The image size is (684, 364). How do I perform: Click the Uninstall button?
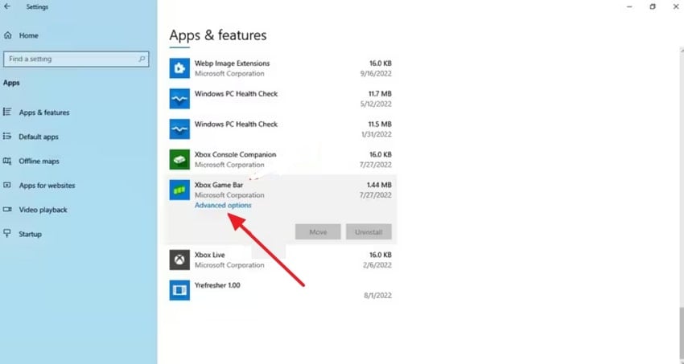click(369, 231)
